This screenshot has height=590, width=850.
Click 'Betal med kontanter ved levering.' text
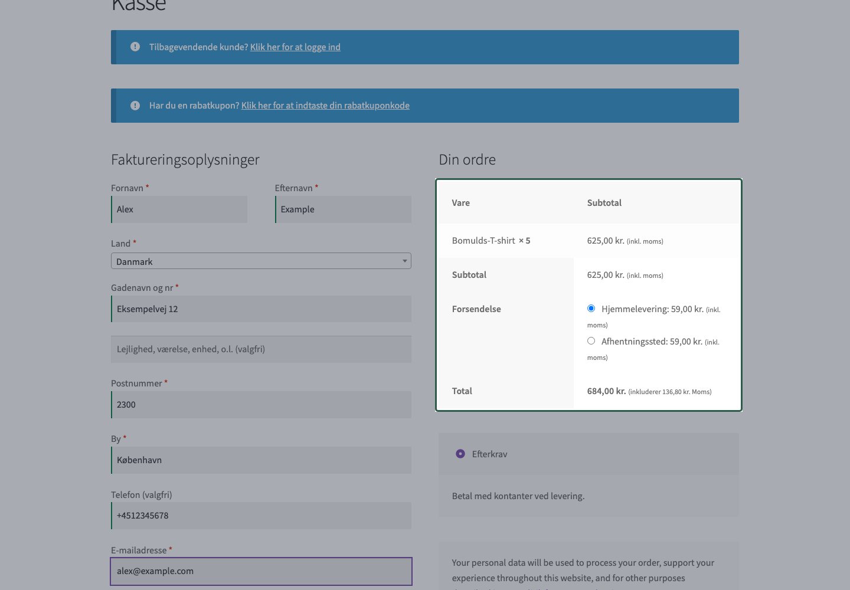point(518,496)
